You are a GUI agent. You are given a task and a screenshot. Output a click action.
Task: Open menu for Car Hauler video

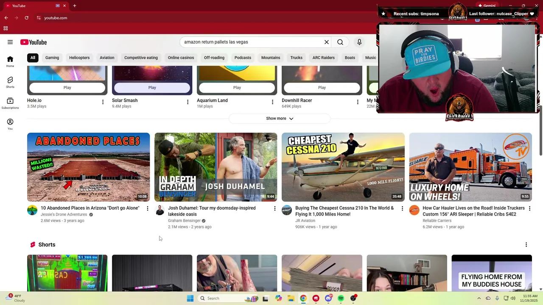(529, 208)
